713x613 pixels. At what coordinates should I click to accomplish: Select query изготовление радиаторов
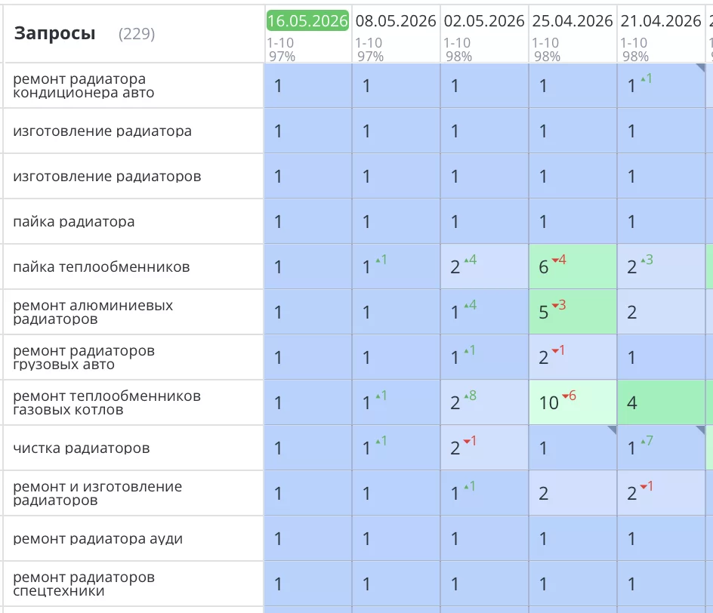click(x=106, y=177)
